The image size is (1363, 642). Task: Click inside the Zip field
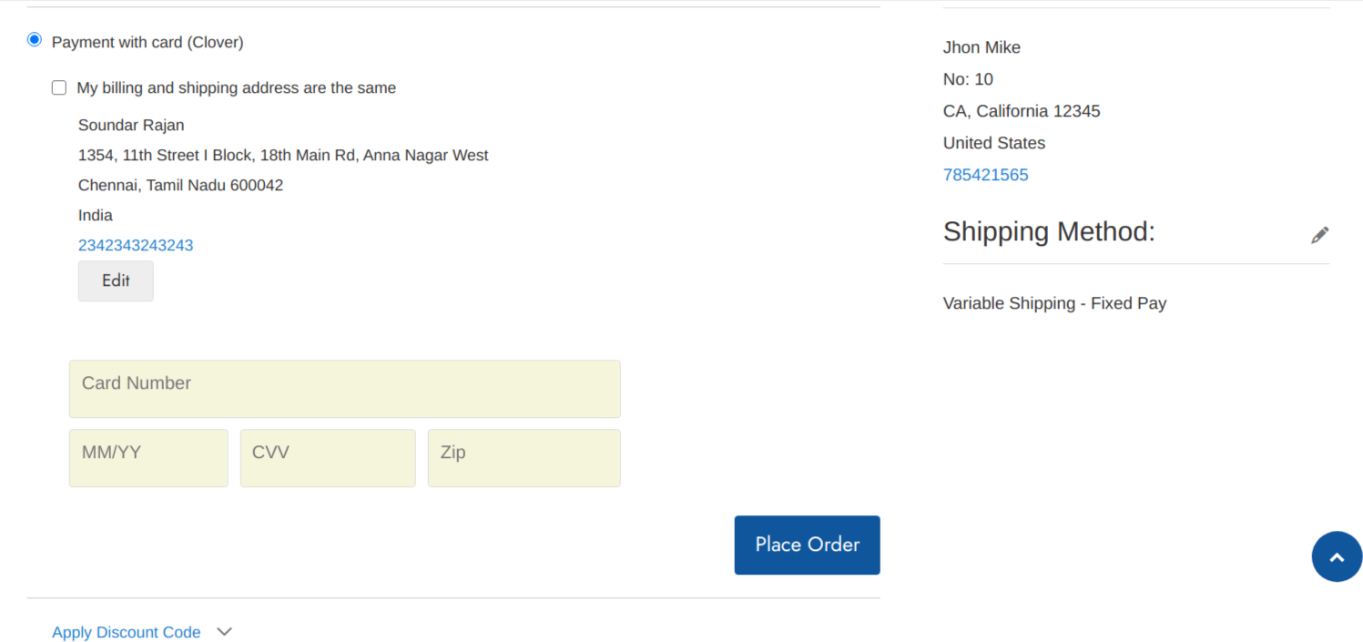pyautogui.click(x=524, y=457)
